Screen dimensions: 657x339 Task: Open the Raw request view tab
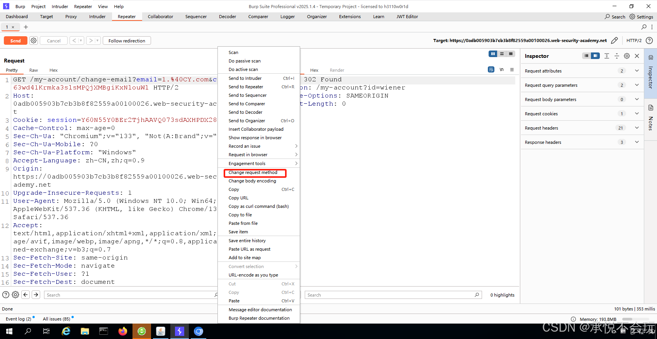pos(34,70)
